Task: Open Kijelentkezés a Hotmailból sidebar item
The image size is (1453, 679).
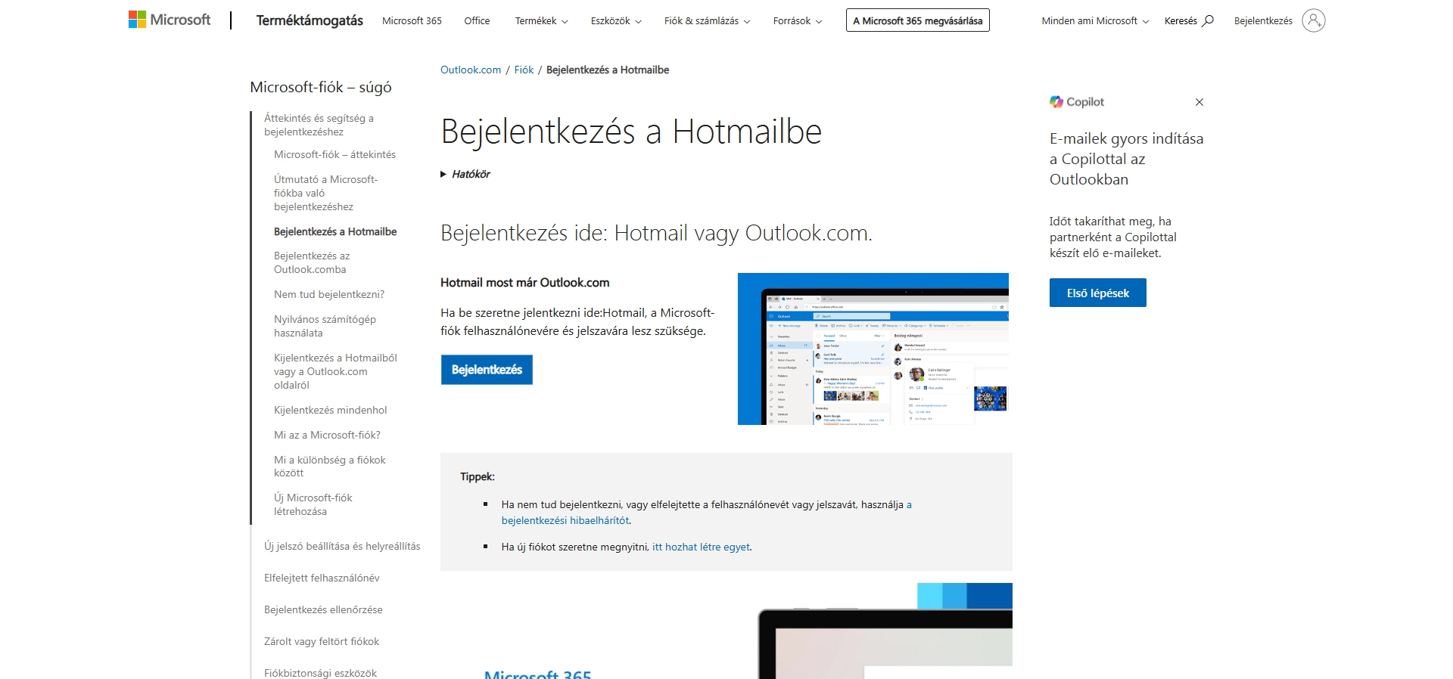Action: pos(335,371)
